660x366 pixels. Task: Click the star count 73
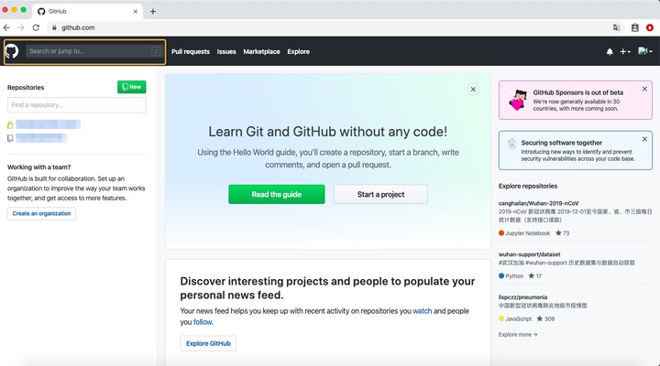click(x=562, y=233)
